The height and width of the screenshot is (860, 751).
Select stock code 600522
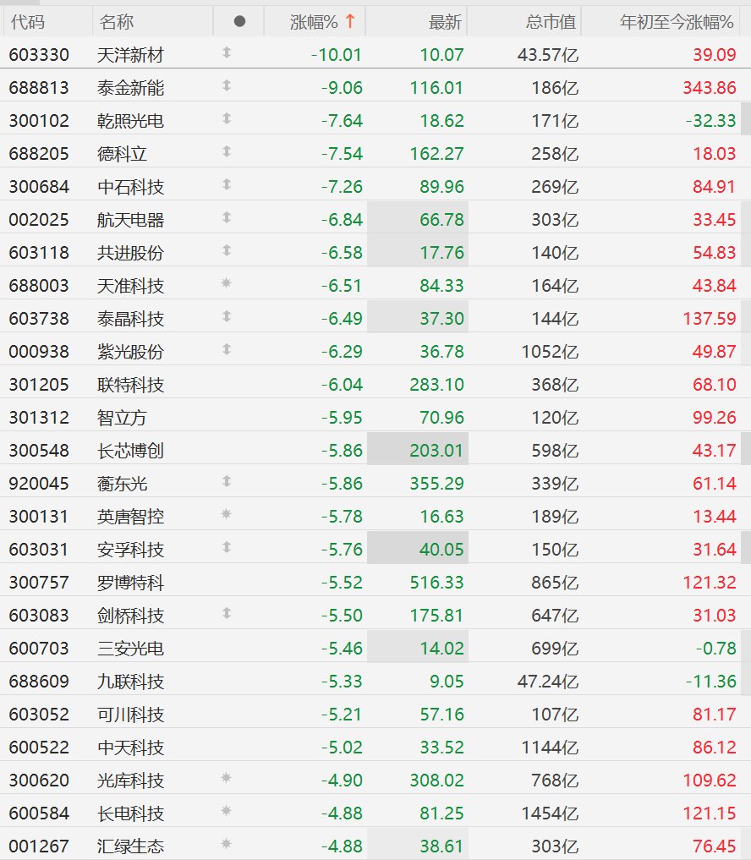click(x=39, y=747)
